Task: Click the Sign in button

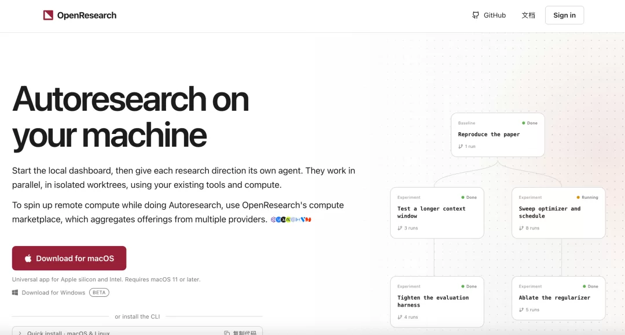Action: click(564, 15)
